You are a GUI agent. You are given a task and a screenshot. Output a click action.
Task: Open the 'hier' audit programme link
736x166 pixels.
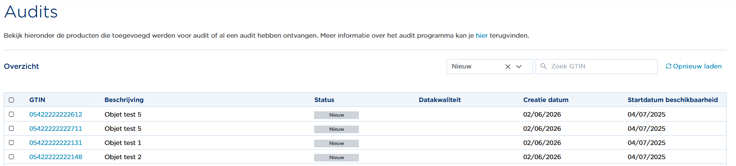[x=482, y=36]
